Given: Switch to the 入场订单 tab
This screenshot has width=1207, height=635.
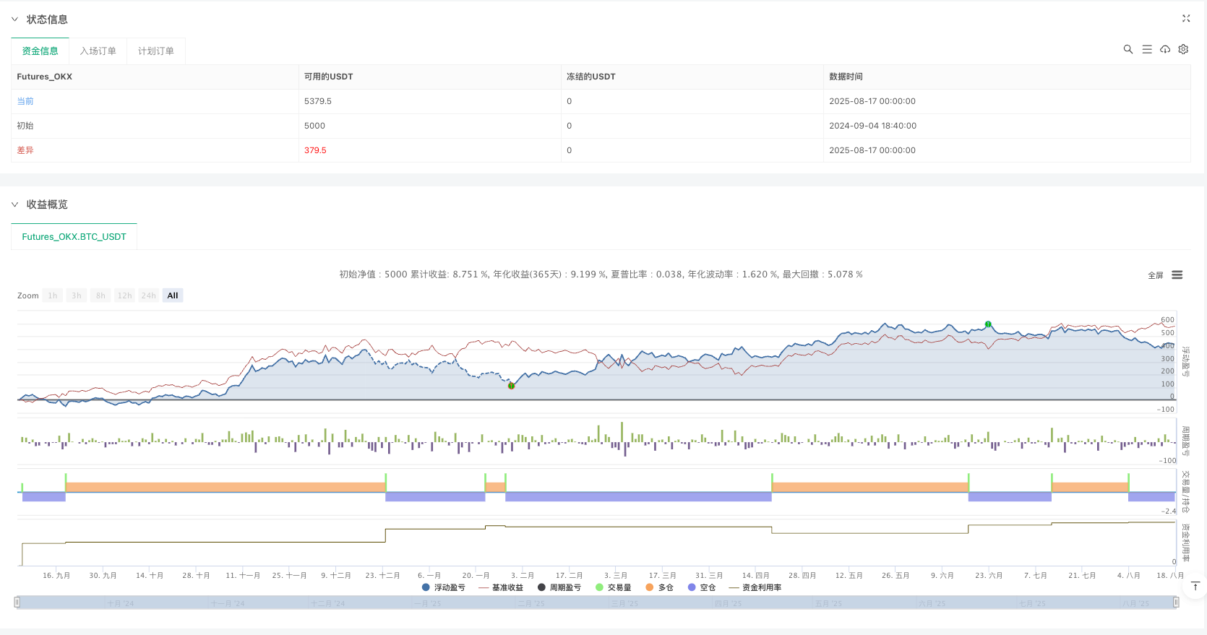Looking at the screenshot, I should tap(98, 51).
